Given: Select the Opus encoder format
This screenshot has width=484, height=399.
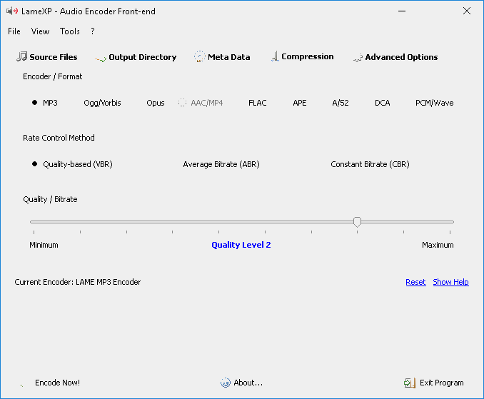Looking at the screenshot, I should tap(155, 103).
